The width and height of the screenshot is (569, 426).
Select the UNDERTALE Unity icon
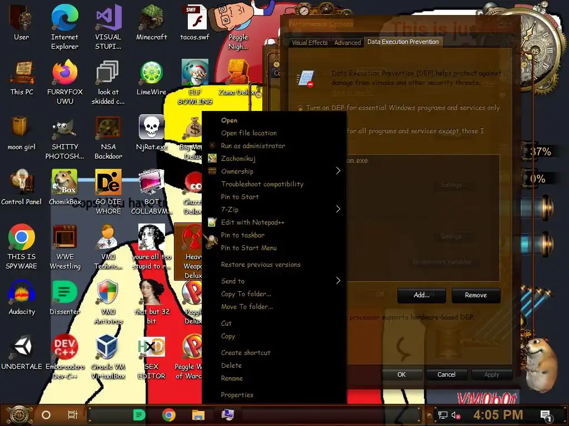click(x=22, y=352)
